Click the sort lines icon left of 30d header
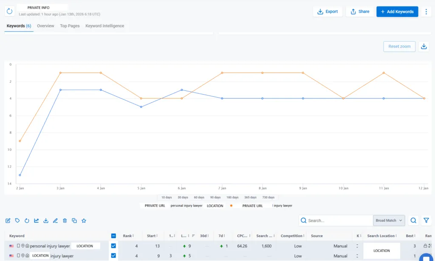 (x=193, y=236)
